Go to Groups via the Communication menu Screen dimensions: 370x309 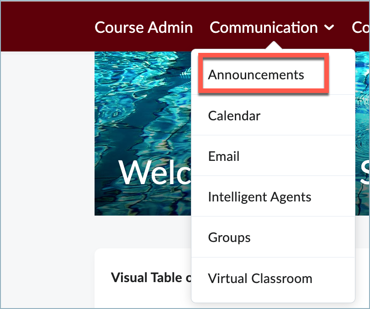coord(229,237)
